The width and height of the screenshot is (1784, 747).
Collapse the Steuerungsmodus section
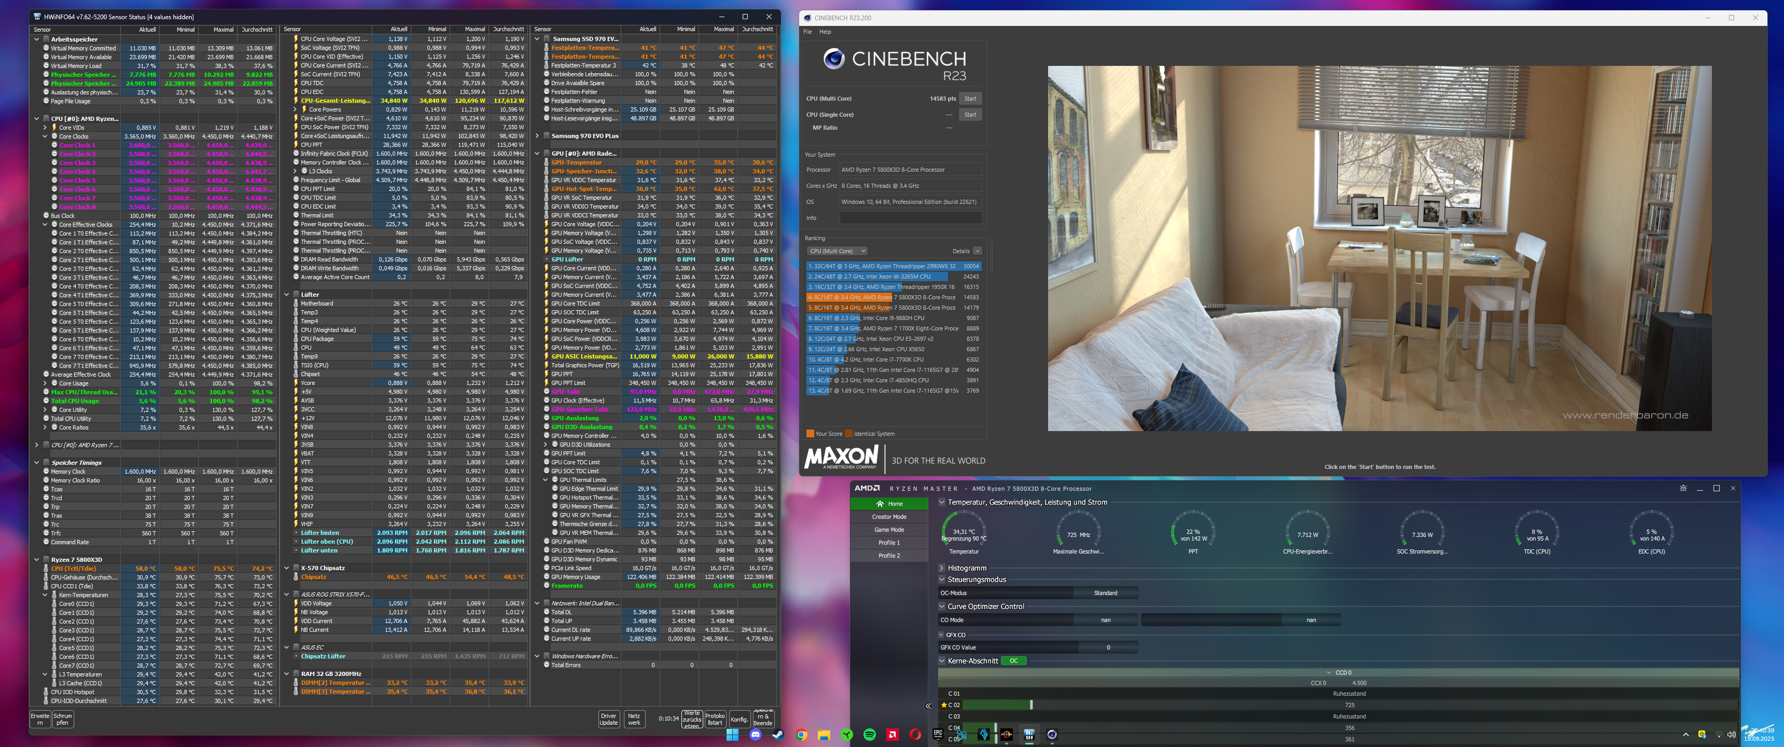click(942, 580)
